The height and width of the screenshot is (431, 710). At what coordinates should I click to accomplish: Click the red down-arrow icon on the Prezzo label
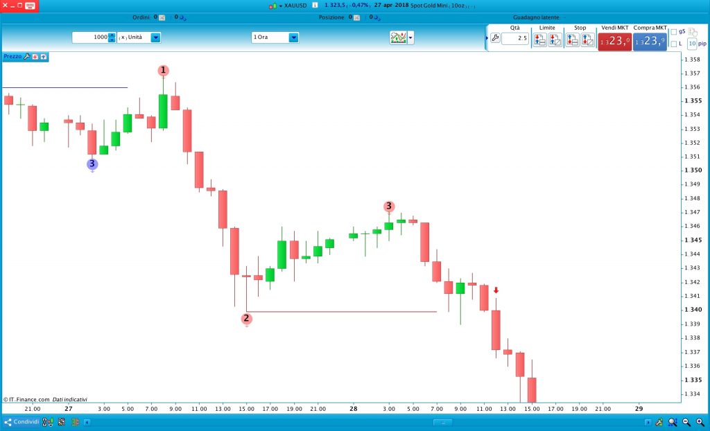pyautogui.click(x=35, y=57)
